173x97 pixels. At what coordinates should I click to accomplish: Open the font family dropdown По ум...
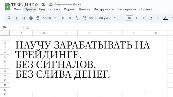pos(107,18)
